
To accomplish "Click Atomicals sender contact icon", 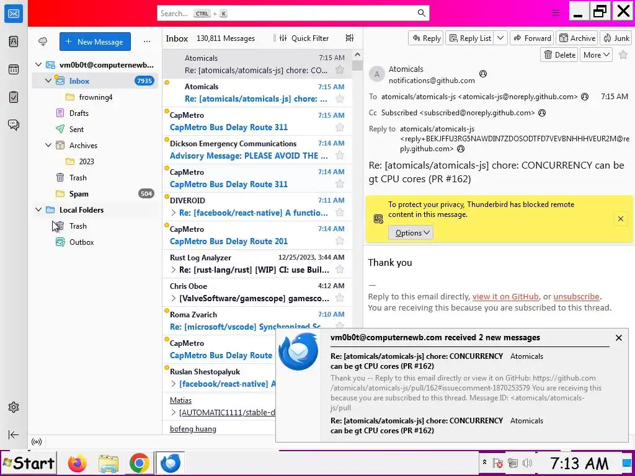I will pyautogui.click(x=482, y=74).
